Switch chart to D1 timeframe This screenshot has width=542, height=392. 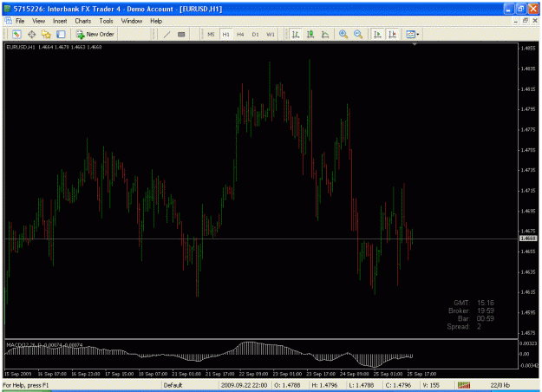click(255, 34)
